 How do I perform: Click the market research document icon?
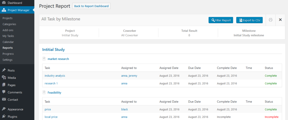[44, 59]
